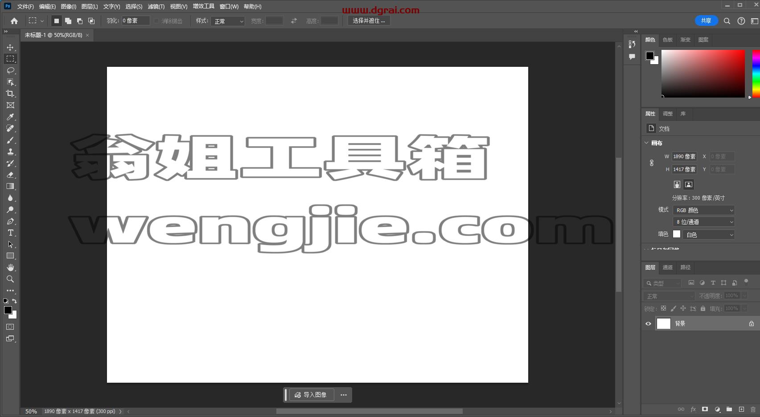Select the Eraser tool
The width and height of the screenshot is (760, 417).
10,175
